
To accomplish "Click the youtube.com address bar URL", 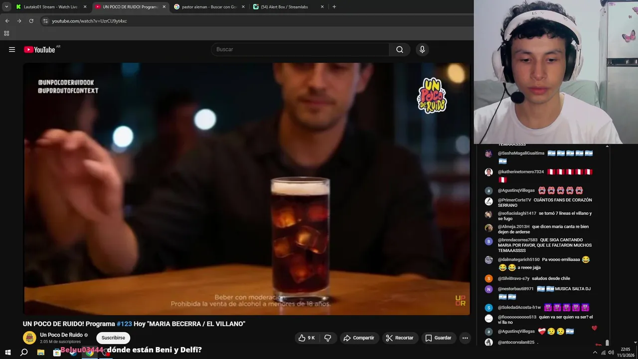I will coord(89,21).
